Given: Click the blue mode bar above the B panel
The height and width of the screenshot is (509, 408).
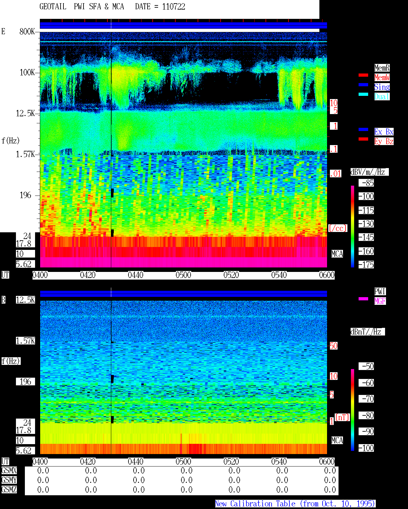Looking at the screenshot, I should click(183, 294).
